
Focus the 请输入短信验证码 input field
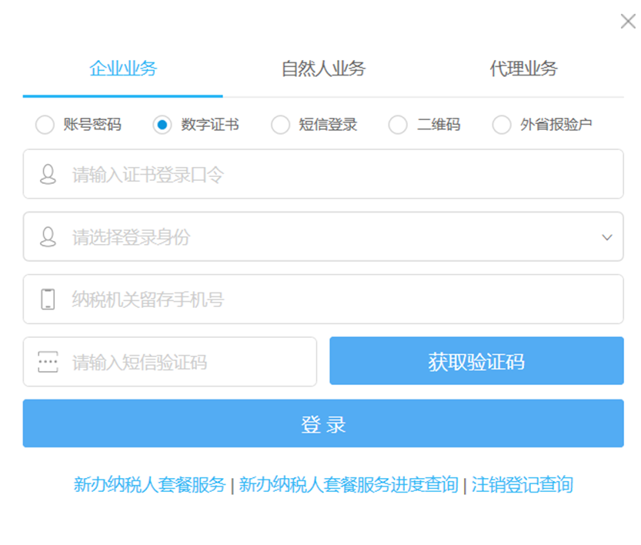(169, 362)
